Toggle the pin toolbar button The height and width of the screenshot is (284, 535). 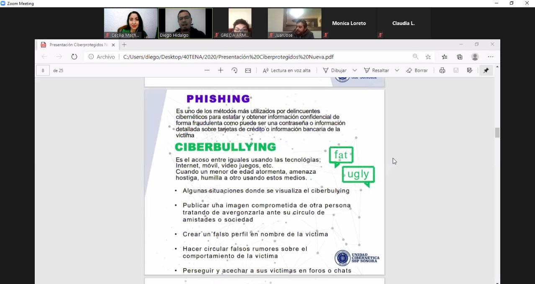coord(486,71)
